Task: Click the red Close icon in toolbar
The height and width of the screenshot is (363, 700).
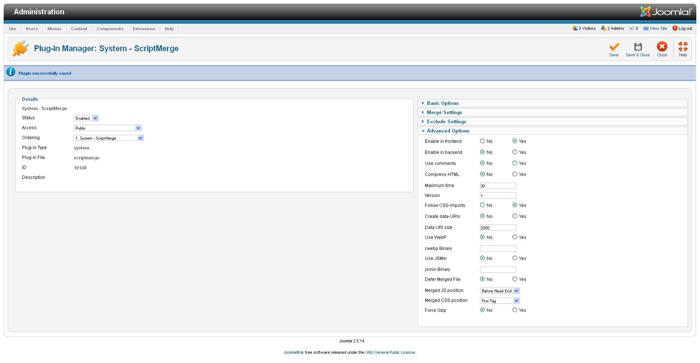Action: (662, 47)
